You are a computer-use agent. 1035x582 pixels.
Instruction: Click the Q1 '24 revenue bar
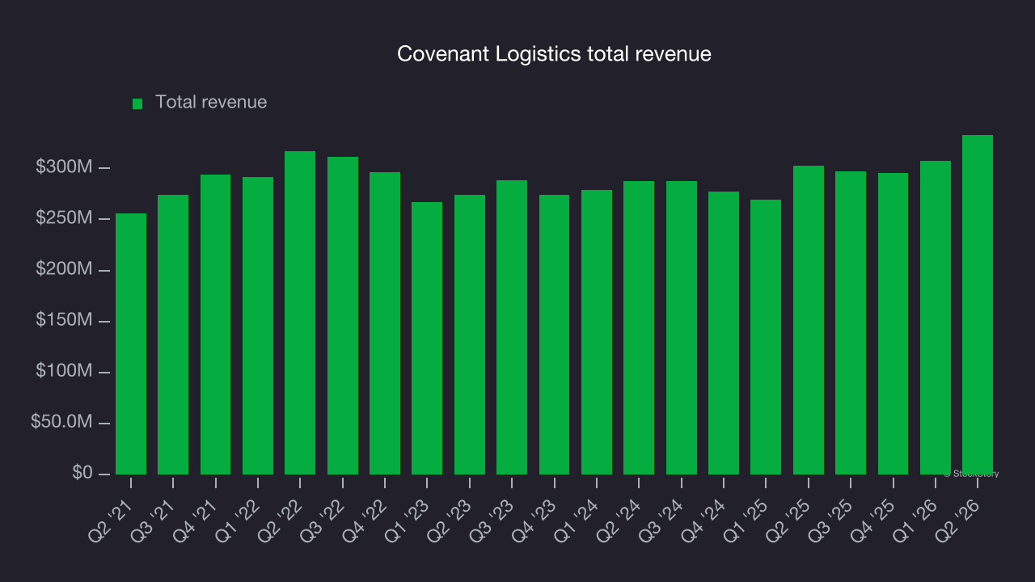[597, 332]
